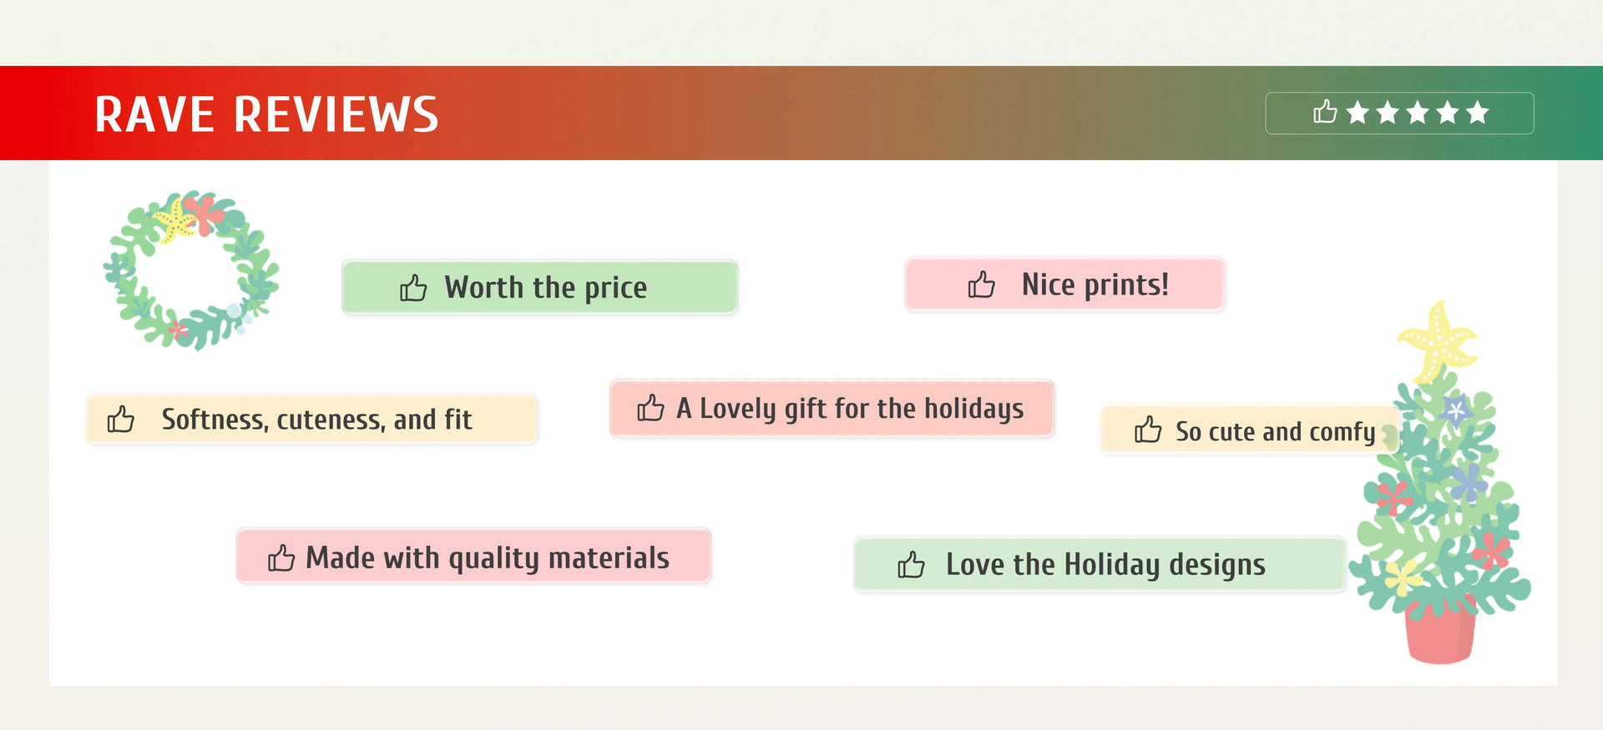The image size is (1603, 730).
Task: Click the thumbs-up icon beside Nice prints!
Action: tap(982, 284)
